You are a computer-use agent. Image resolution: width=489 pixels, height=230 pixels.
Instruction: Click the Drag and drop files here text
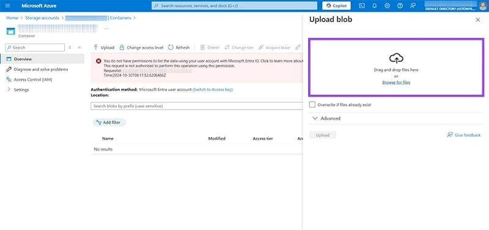point(396,70)
